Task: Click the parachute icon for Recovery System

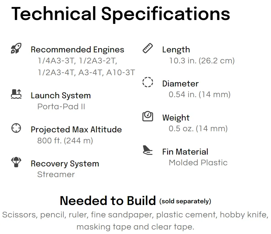Action: (x=16, y=162)
